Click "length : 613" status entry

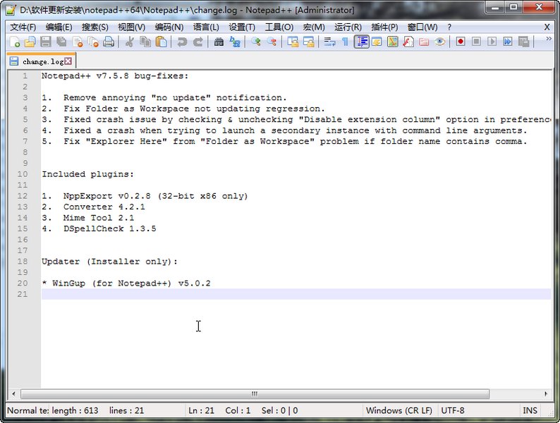75,410
